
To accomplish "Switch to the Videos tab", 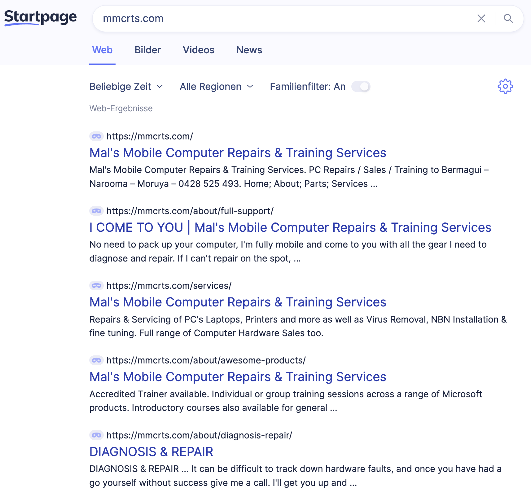I will tap(199, 50).
